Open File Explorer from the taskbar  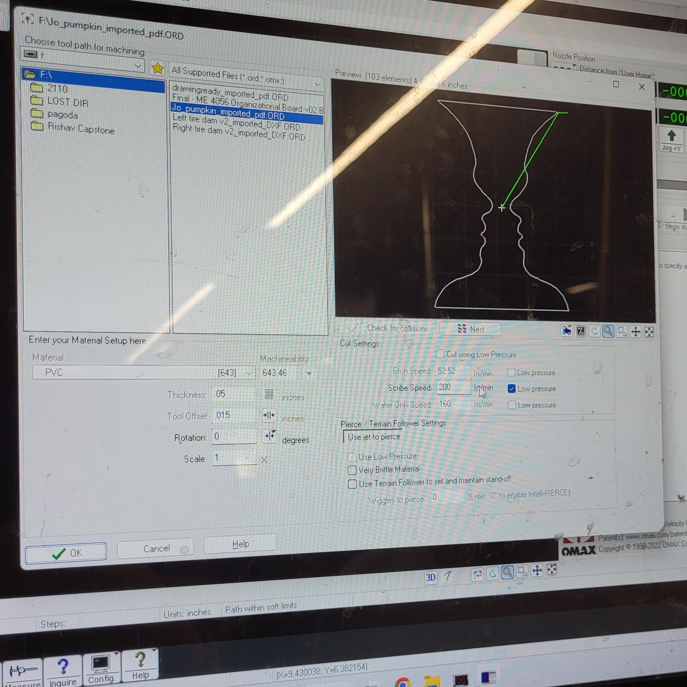click(432, 681)
